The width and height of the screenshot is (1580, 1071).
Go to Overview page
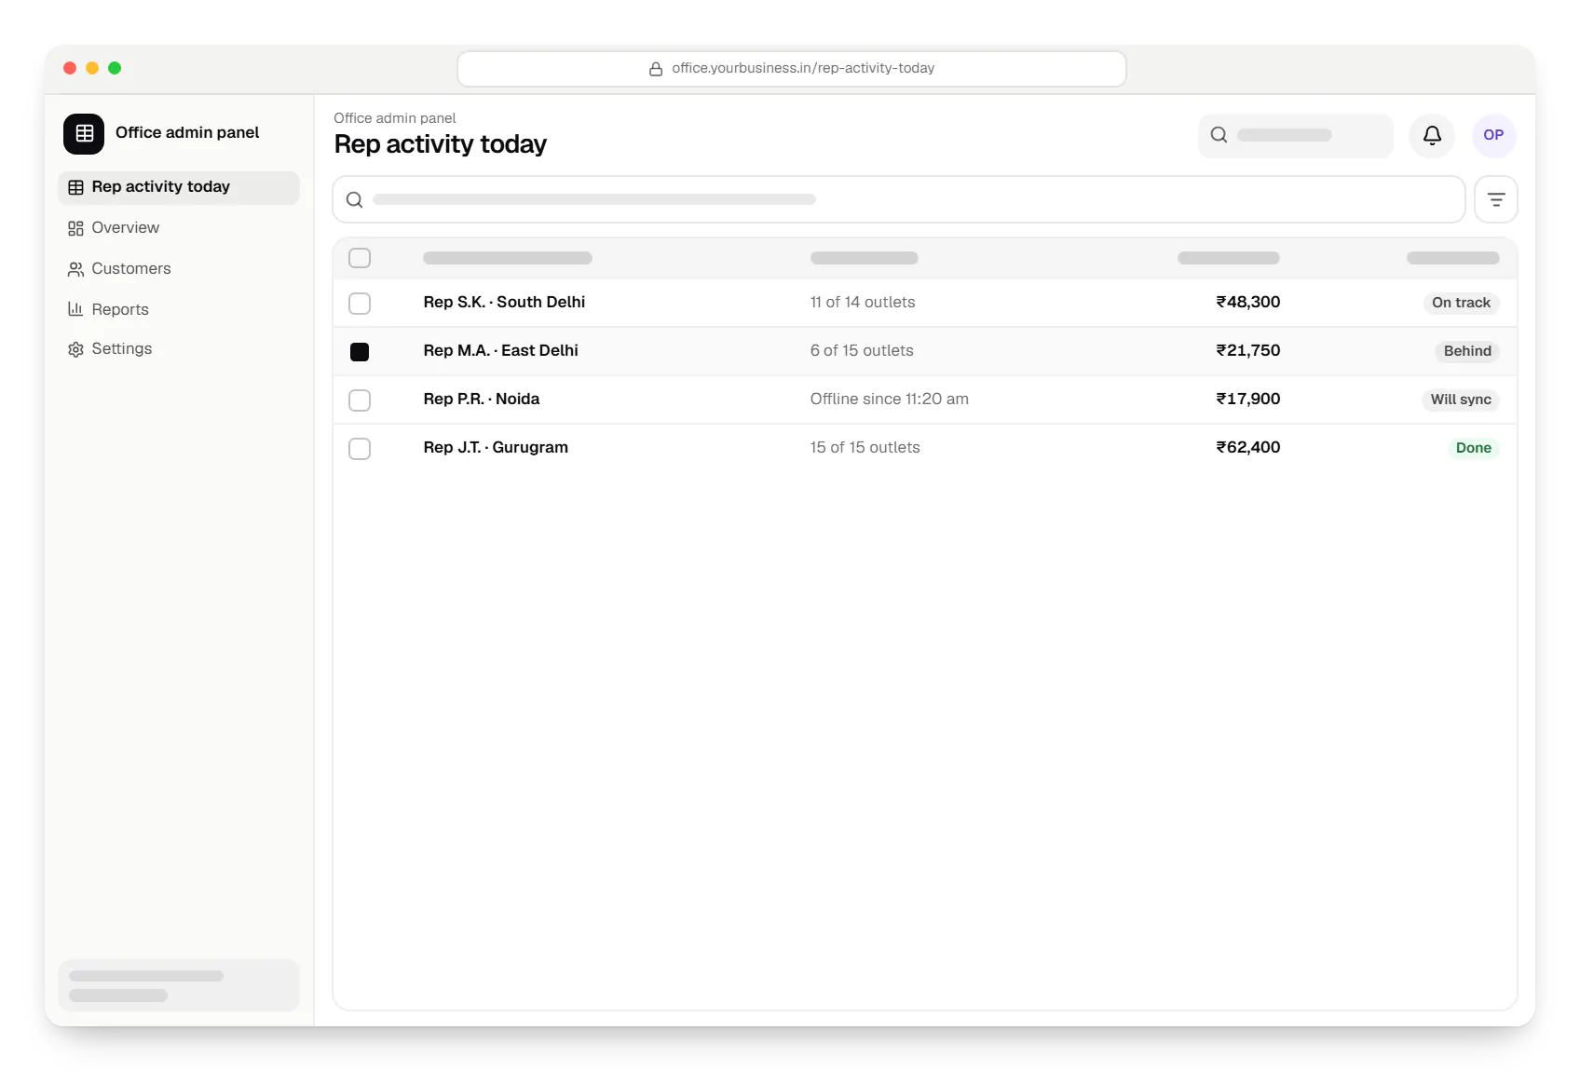click(179, 228)
